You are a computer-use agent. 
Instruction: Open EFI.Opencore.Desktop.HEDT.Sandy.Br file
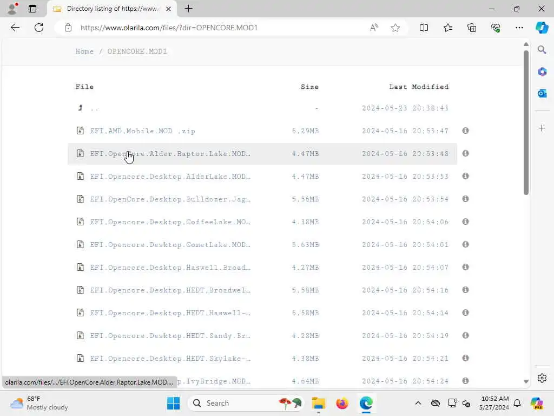click(x=170, y=336)
